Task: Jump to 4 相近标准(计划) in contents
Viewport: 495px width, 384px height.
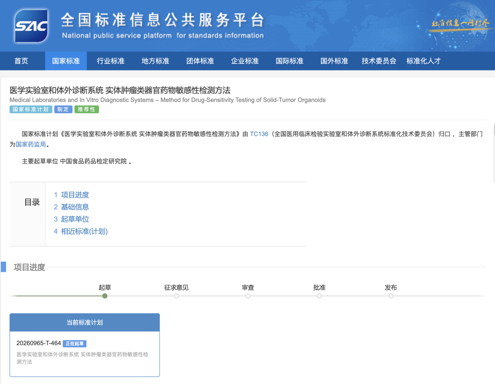Action: coord(81,231)
